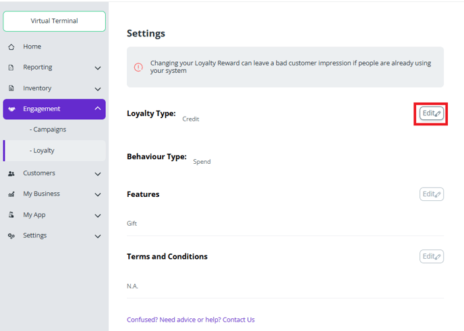Click the Settings gears icon in sidebar
Image resolution: width=464 pixels, height=331 pixels.
coord(11,236)
